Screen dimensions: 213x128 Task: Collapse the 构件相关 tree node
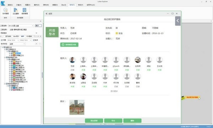click(x=5, y=57)
